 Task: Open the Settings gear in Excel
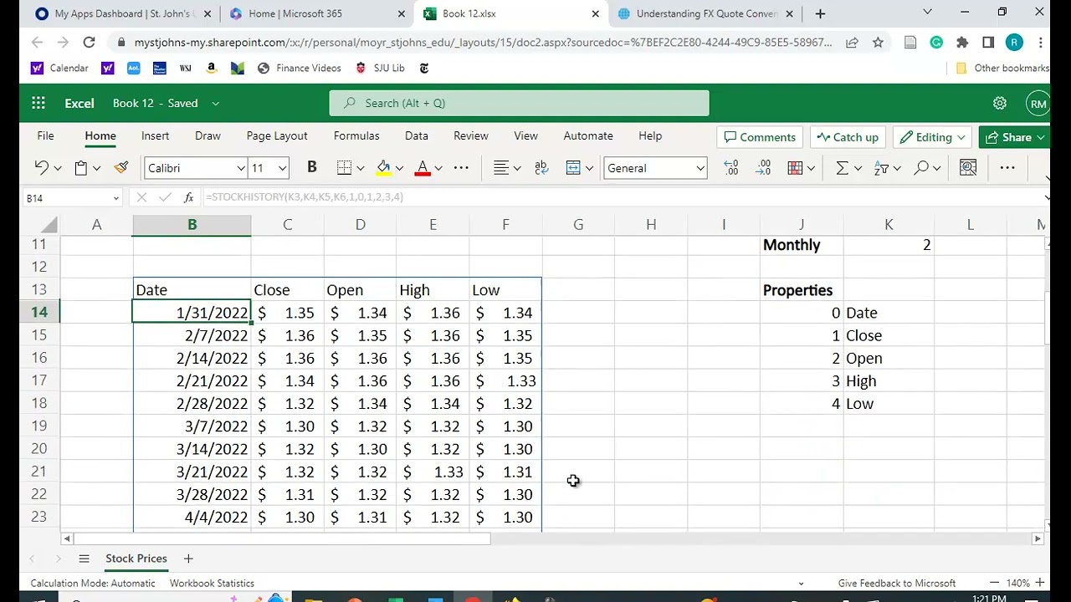[x=1000, y=103]
